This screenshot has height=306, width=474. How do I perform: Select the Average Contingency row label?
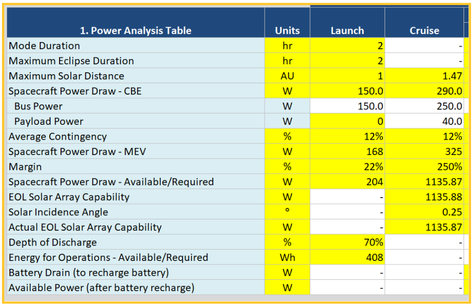[x=58, y=136]
